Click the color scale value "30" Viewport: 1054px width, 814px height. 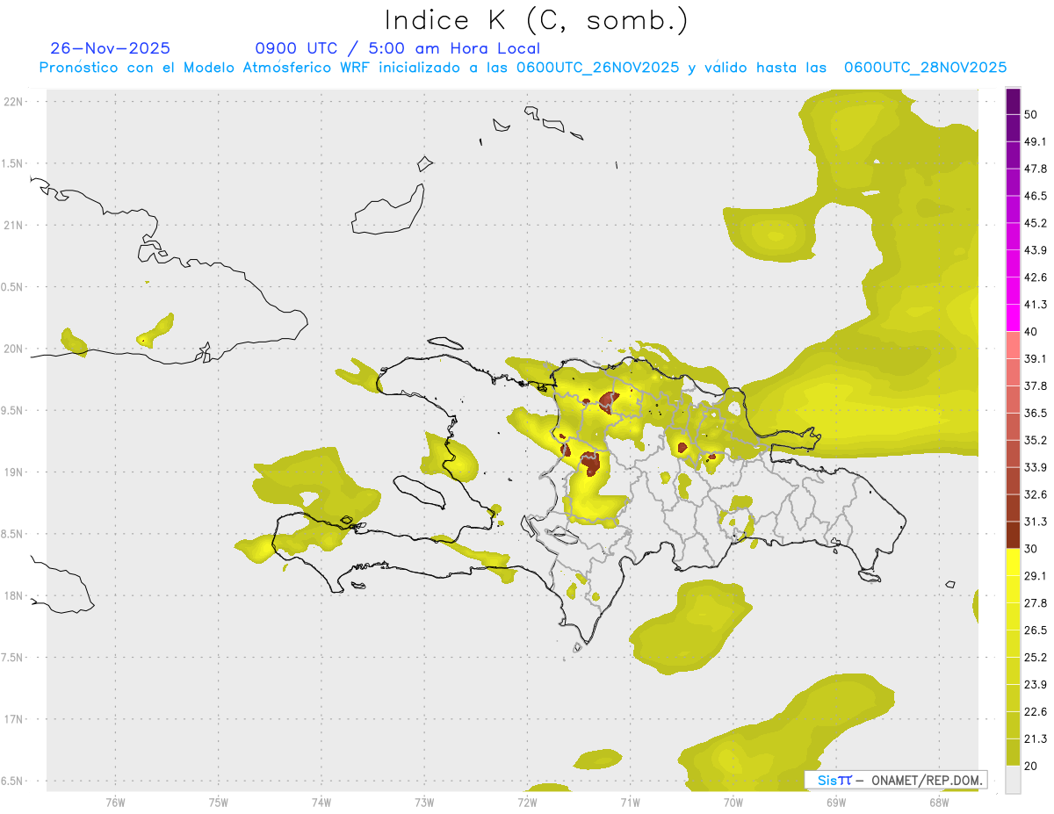(1031, 549)
